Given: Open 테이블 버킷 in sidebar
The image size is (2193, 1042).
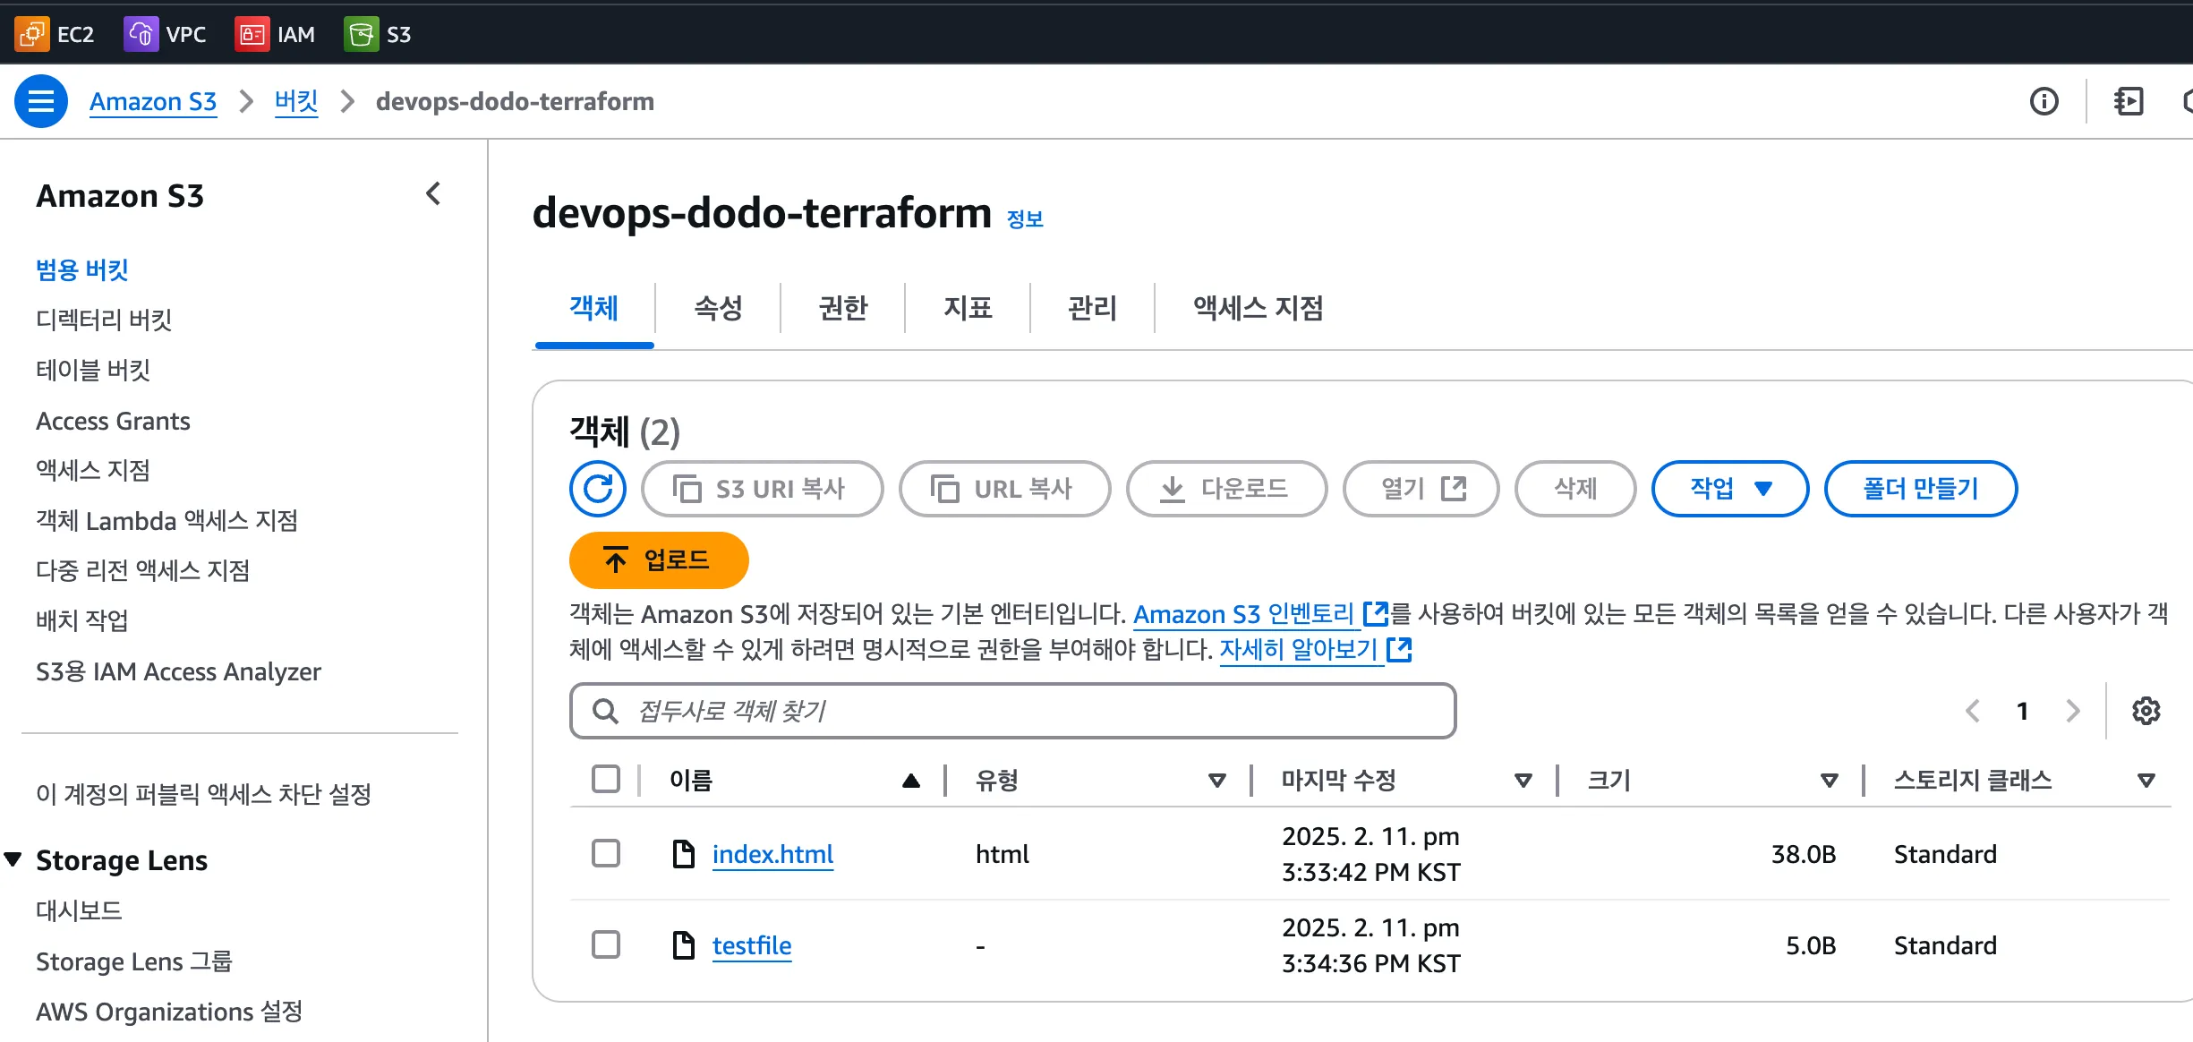Looking at the screenshot, I should (x=93, y=370).
